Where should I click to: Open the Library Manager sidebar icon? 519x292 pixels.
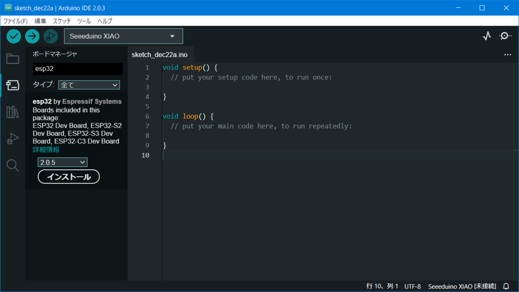pos(13,112)
